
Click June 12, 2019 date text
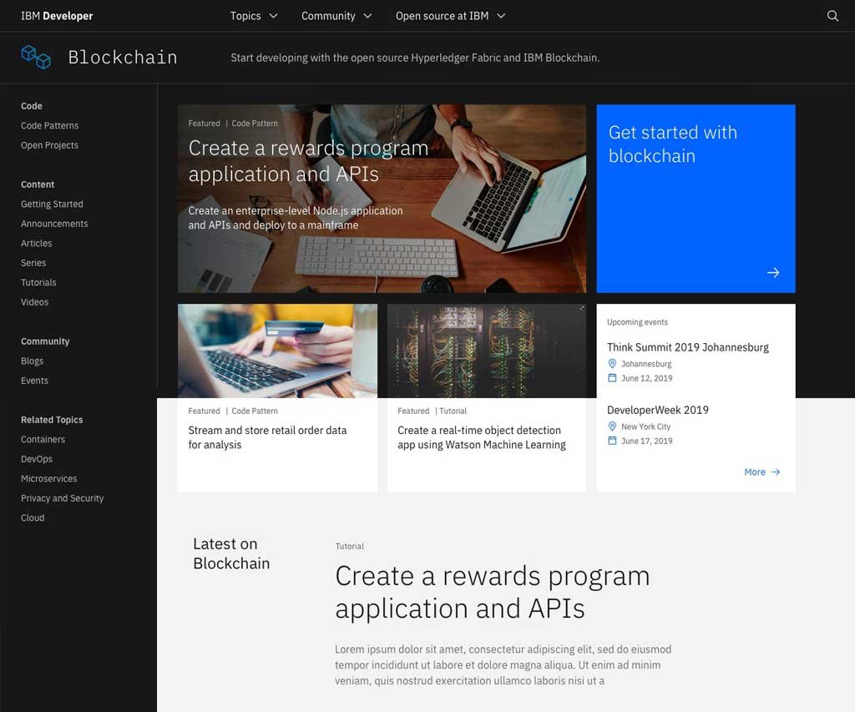(x=647, y=378)
